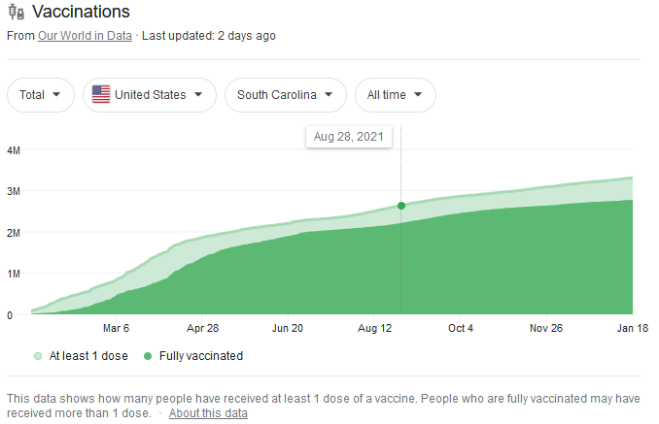659x424 pixels.
Task: Click the 'Aug 28, 2021' date tooltip
Action: click(x=348, y=137)
